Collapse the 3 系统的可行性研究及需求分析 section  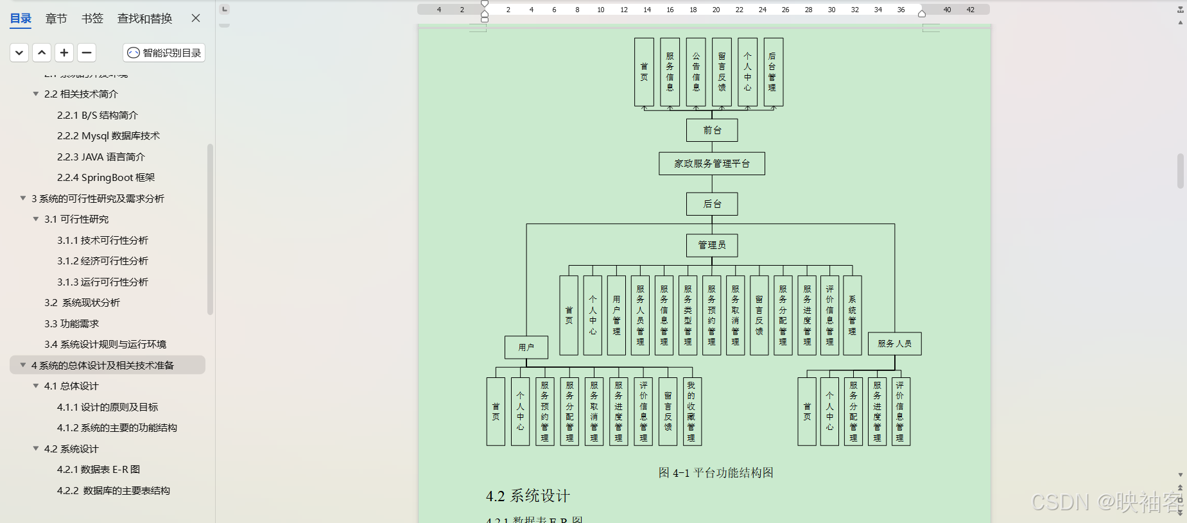(23, 198)
